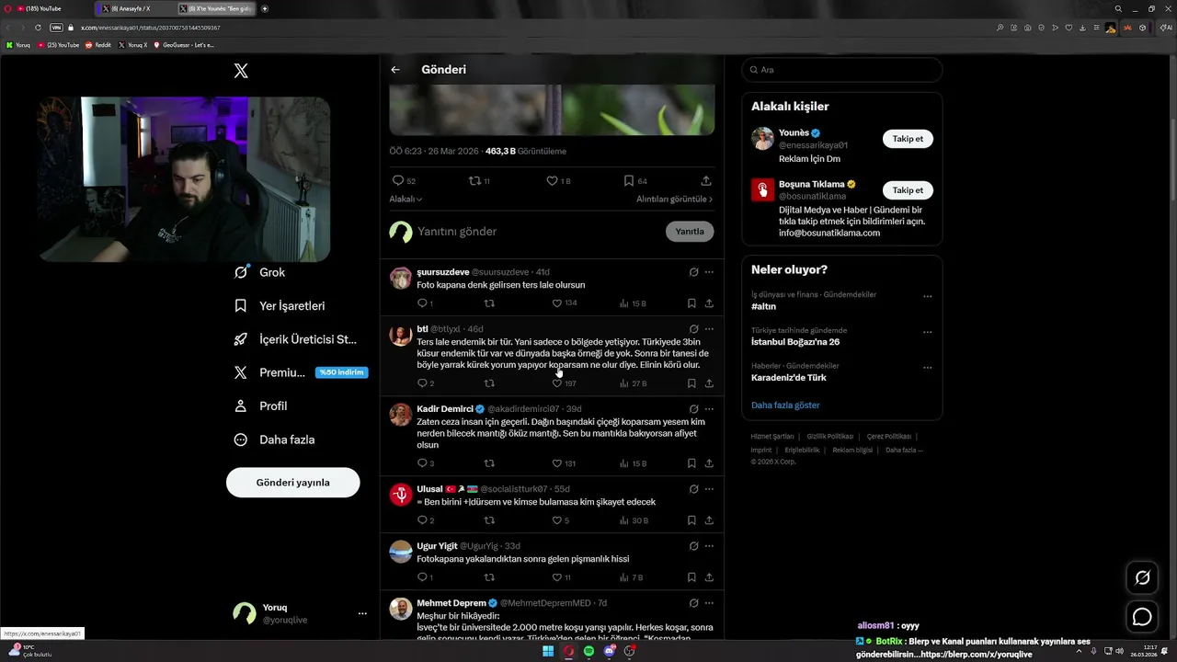Open browser downloads icon
This screenshot has width=1177, height=662.
[x=1081, y=28]
